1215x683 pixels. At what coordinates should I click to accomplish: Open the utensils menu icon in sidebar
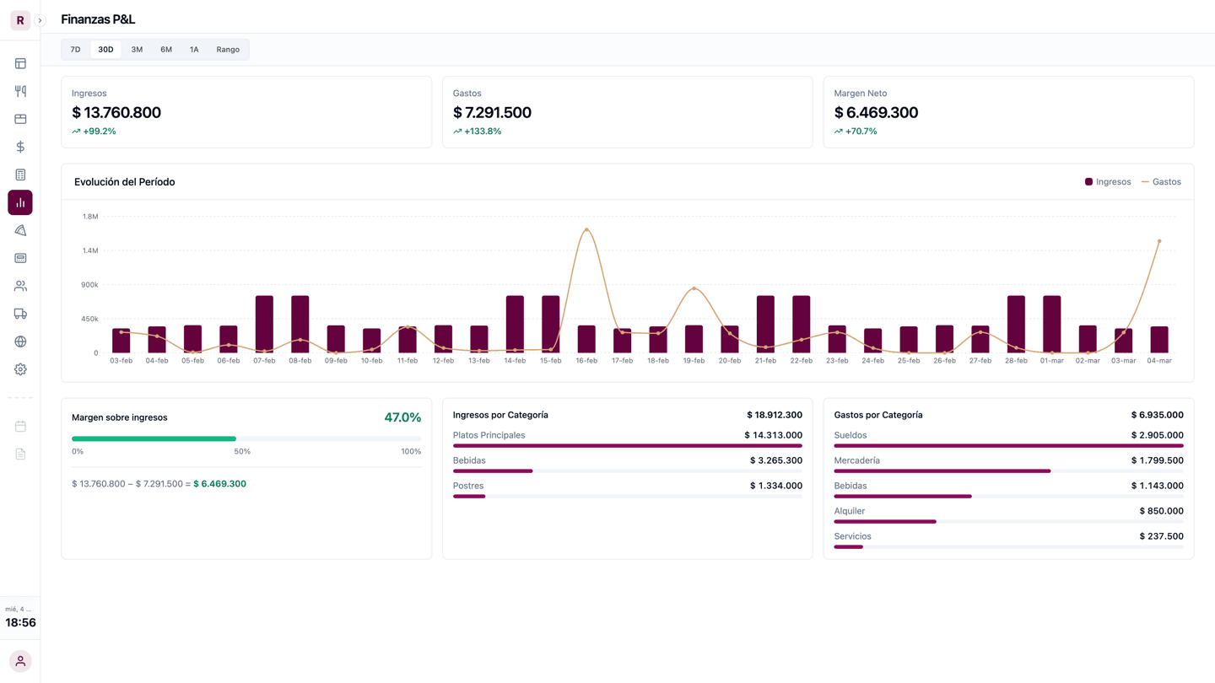pyautogui.click(x=20, y=91)
